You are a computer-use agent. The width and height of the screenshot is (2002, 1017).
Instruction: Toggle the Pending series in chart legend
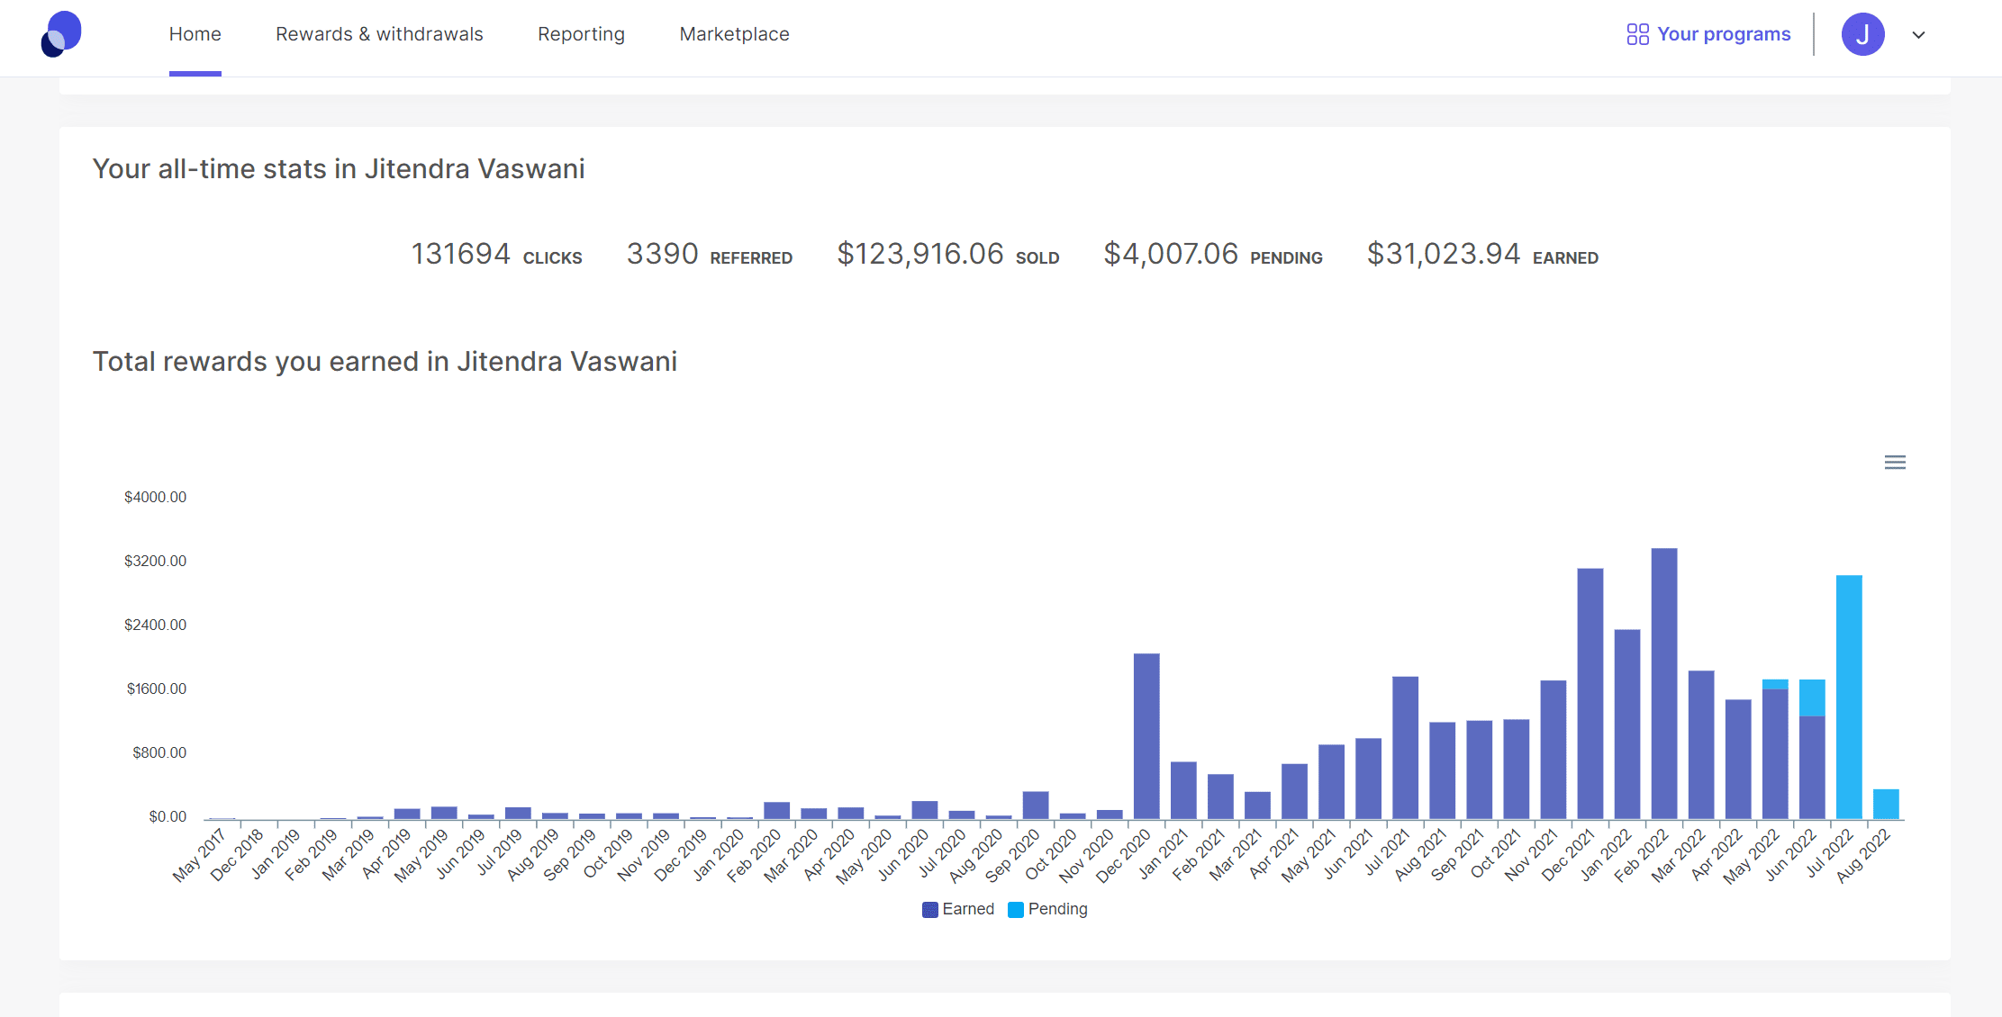1057,909
